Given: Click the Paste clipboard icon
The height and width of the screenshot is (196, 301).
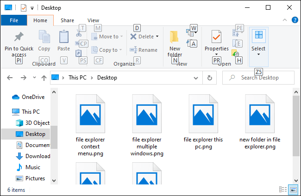Looking at the screenshot, I should pyautogui.click(x=64, y=37).
